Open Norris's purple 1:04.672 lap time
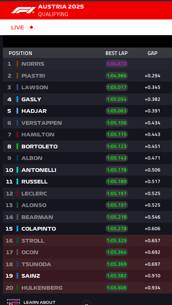 coord(117,64)
